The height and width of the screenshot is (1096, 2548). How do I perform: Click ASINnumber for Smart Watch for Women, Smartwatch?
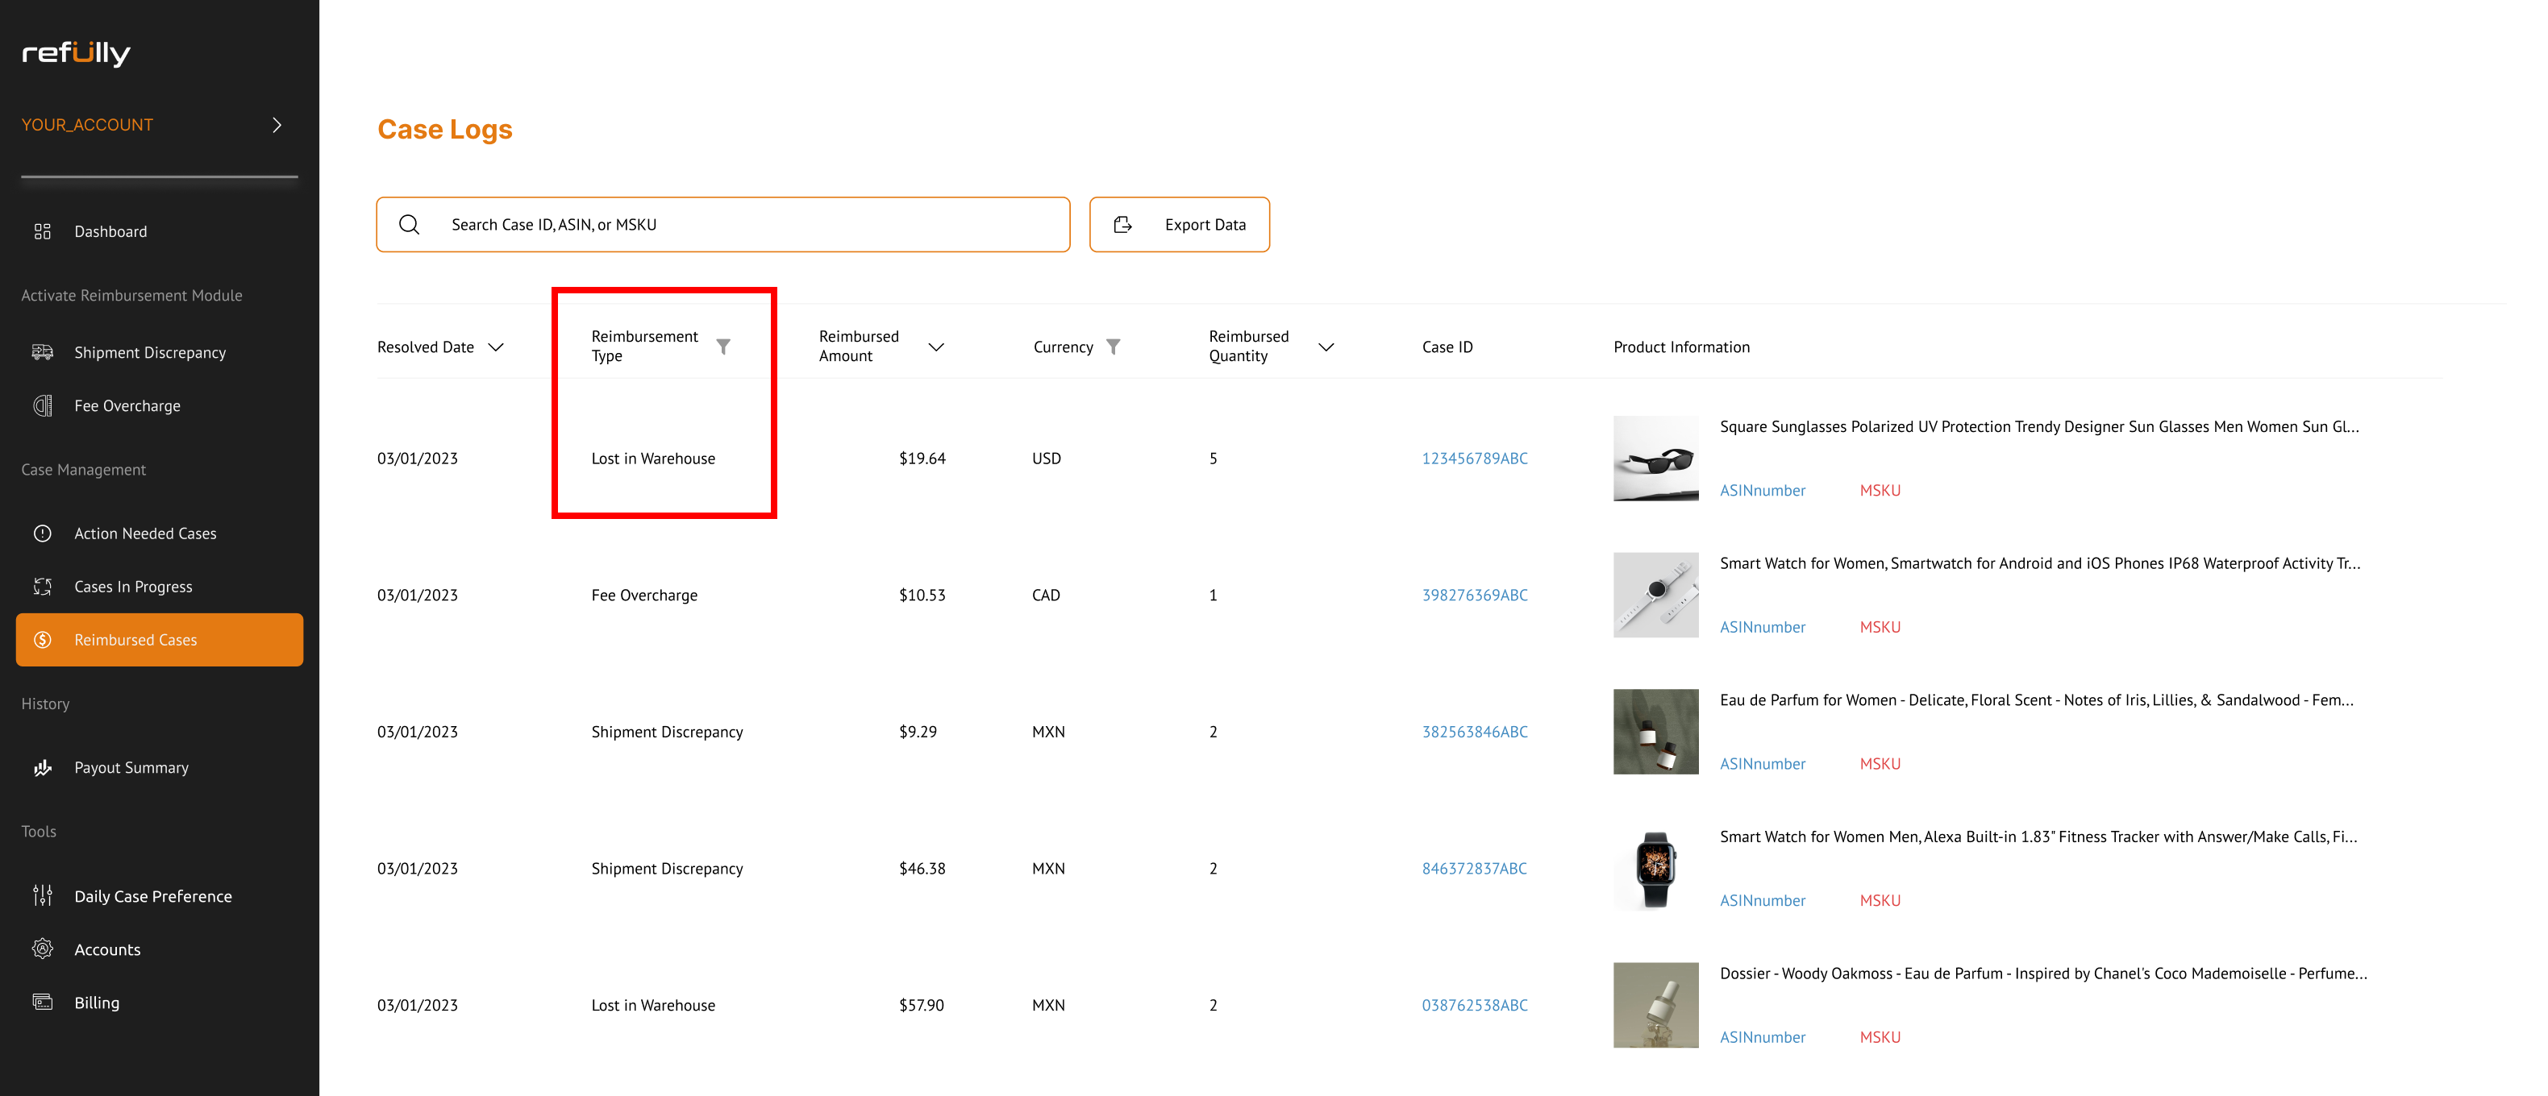(1763, 628)
